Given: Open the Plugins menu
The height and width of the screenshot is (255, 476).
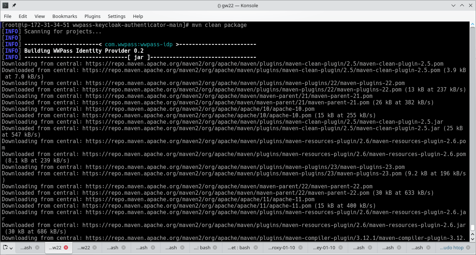Looking at the screenshot, I should tap(92, 16).
